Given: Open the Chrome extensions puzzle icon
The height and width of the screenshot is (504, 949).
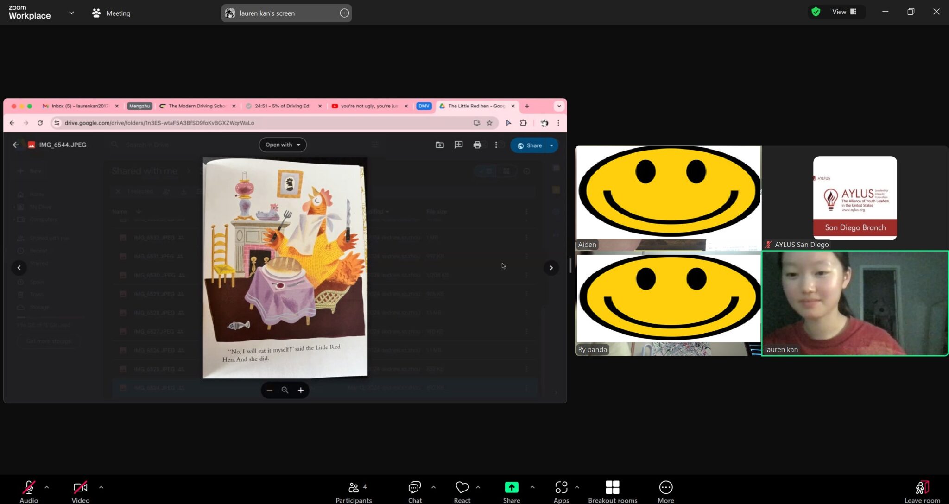Looking at the screenshot, I should 523,123.
